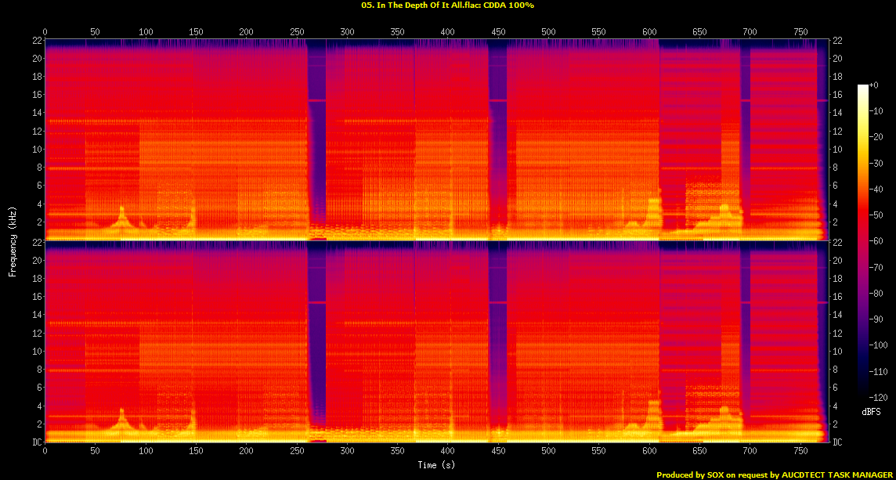
Task: Click the "-120" color scale label
Action: pyautogui.click(x=878, y=396)
